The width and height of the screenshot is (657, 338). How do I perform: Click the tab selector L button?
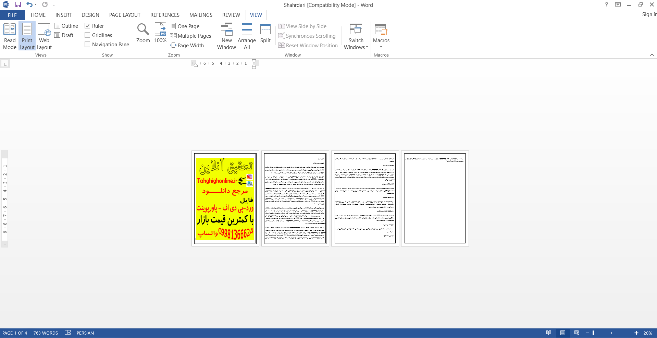click(x=5, y=64)
